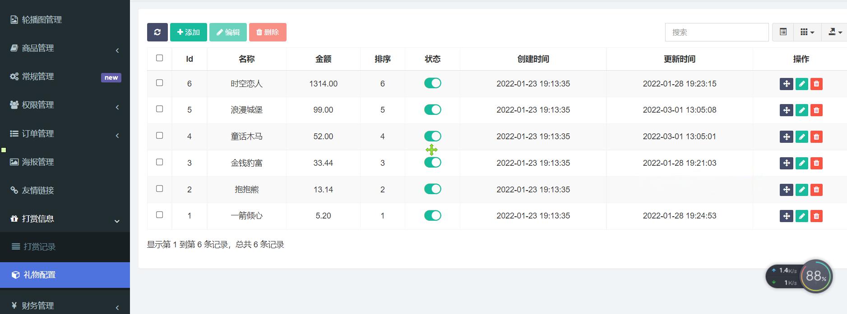This screenshot has height=314, width=847.
Task: Toggle the status switch for 抱抱熊
Action: 432,189
